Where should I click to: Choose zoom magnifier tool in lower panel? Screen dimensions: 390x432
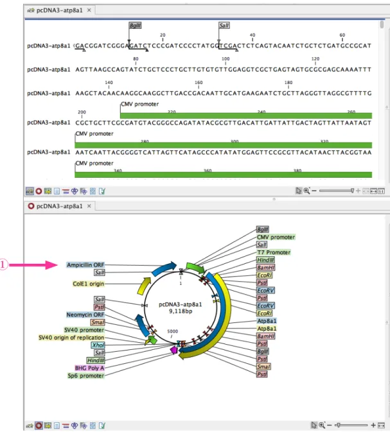pos(322,425)
